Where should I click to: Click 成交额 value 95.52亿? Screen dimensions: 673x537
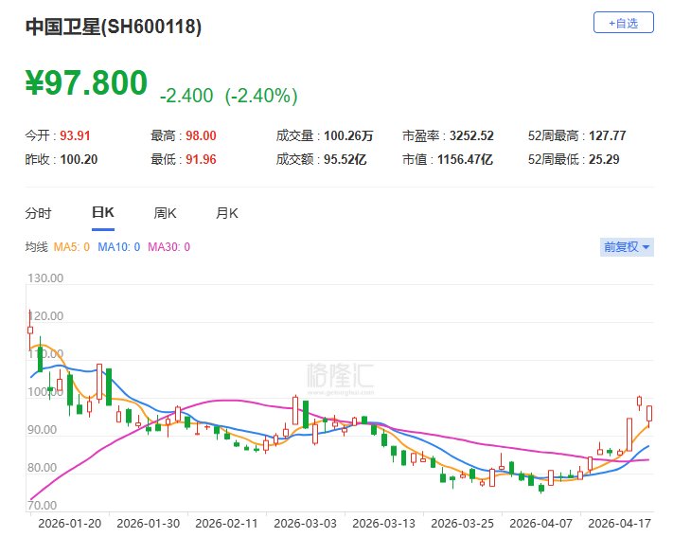pyautogui.click(x=345, y=160)
